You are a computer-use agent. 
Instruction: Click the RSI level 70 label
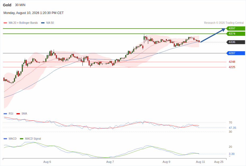tap(230, 122)
